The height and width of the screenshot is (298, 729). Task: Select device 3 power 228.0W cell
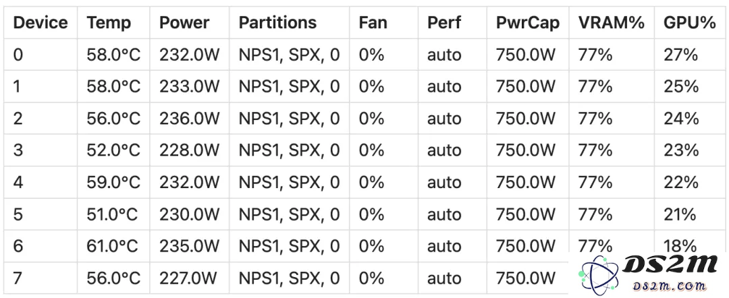coord(189,150)
